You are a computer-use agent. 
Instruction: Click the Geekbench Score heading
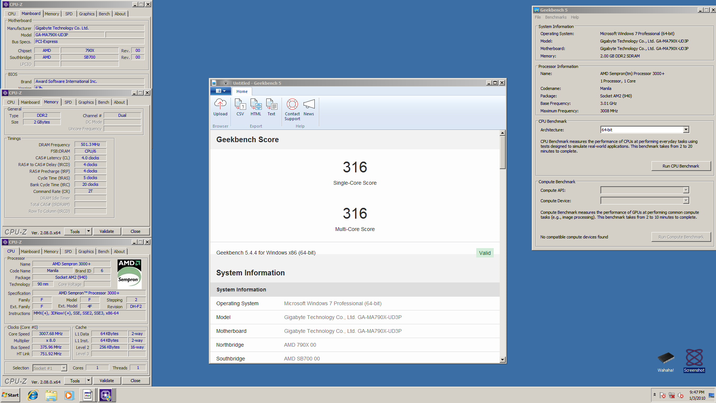248,140
